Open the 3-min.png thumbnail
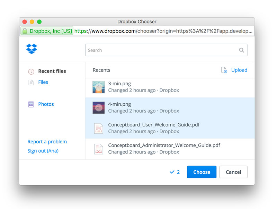277x209 pixels. [x=99, y=87]
